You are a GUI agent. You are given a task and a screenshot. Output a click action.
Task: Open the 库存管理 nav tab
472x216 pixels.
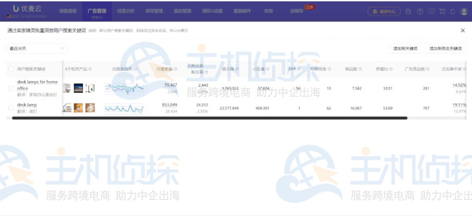[x=154, y=11]
